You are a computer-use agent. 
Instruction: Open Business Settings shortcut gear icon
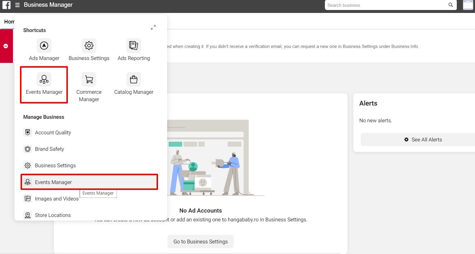pyautogui.click(x=89, y=46)
